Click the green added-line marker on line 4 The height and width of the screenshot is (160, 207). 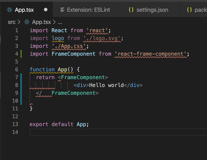tap(21, 54)
